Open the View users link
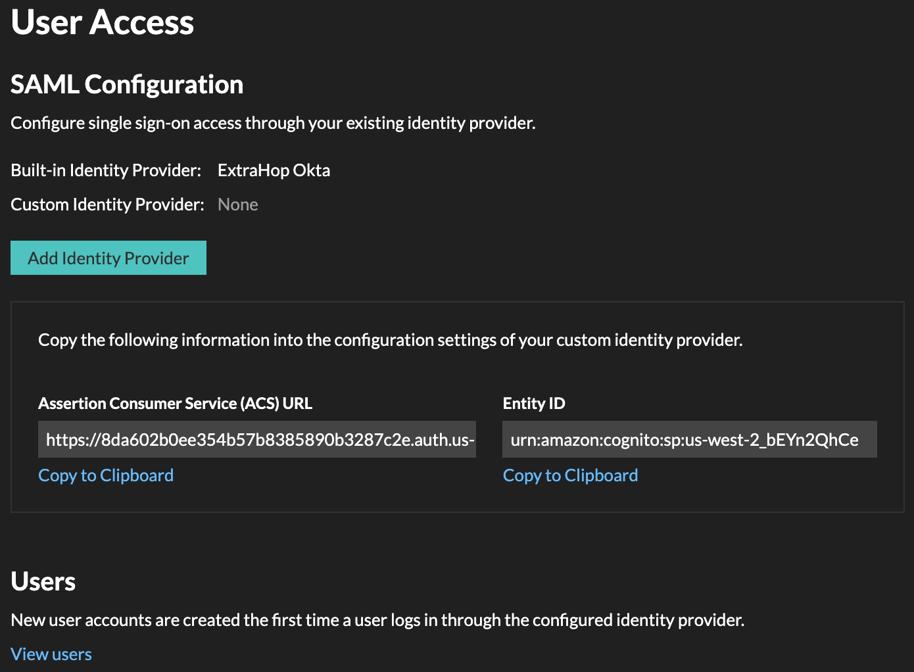Viewport: 914px width, 672px height. (51, 654)
